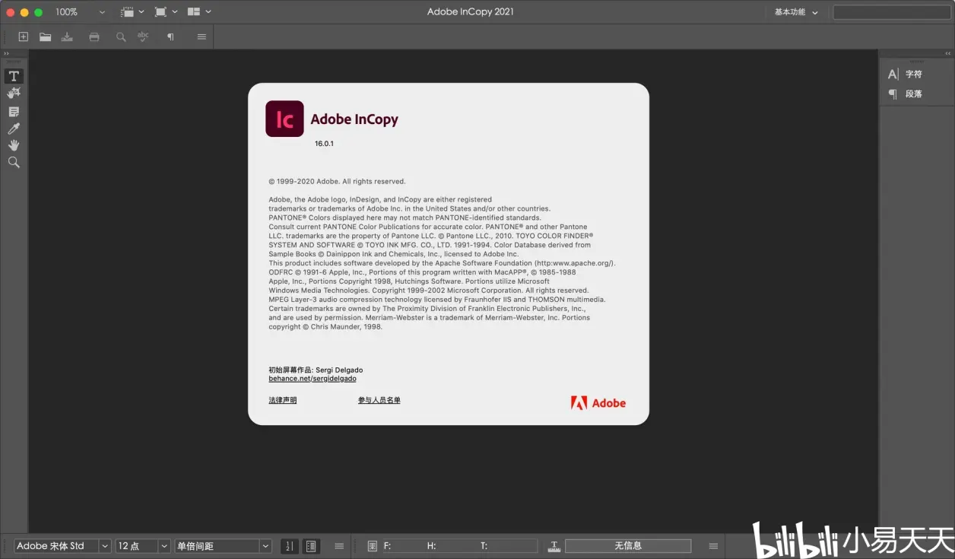The height and width of the screenshot is (559, 955).
Task: Select the Note tool
Action: tap(14, 112)
